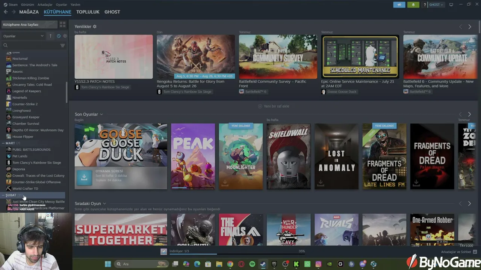Open the GHOST account dropdown

[x=436, y=5]
